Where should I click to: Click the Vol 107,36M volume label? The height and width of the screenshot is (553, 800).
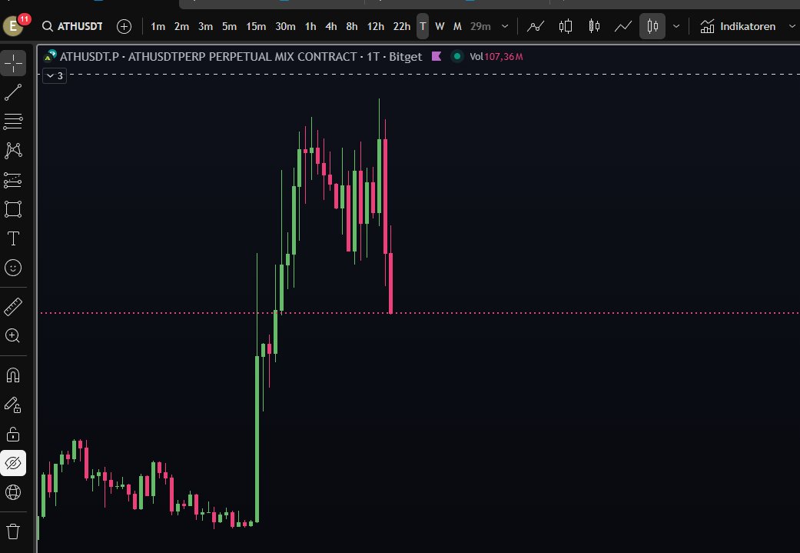tap(496, 57)
